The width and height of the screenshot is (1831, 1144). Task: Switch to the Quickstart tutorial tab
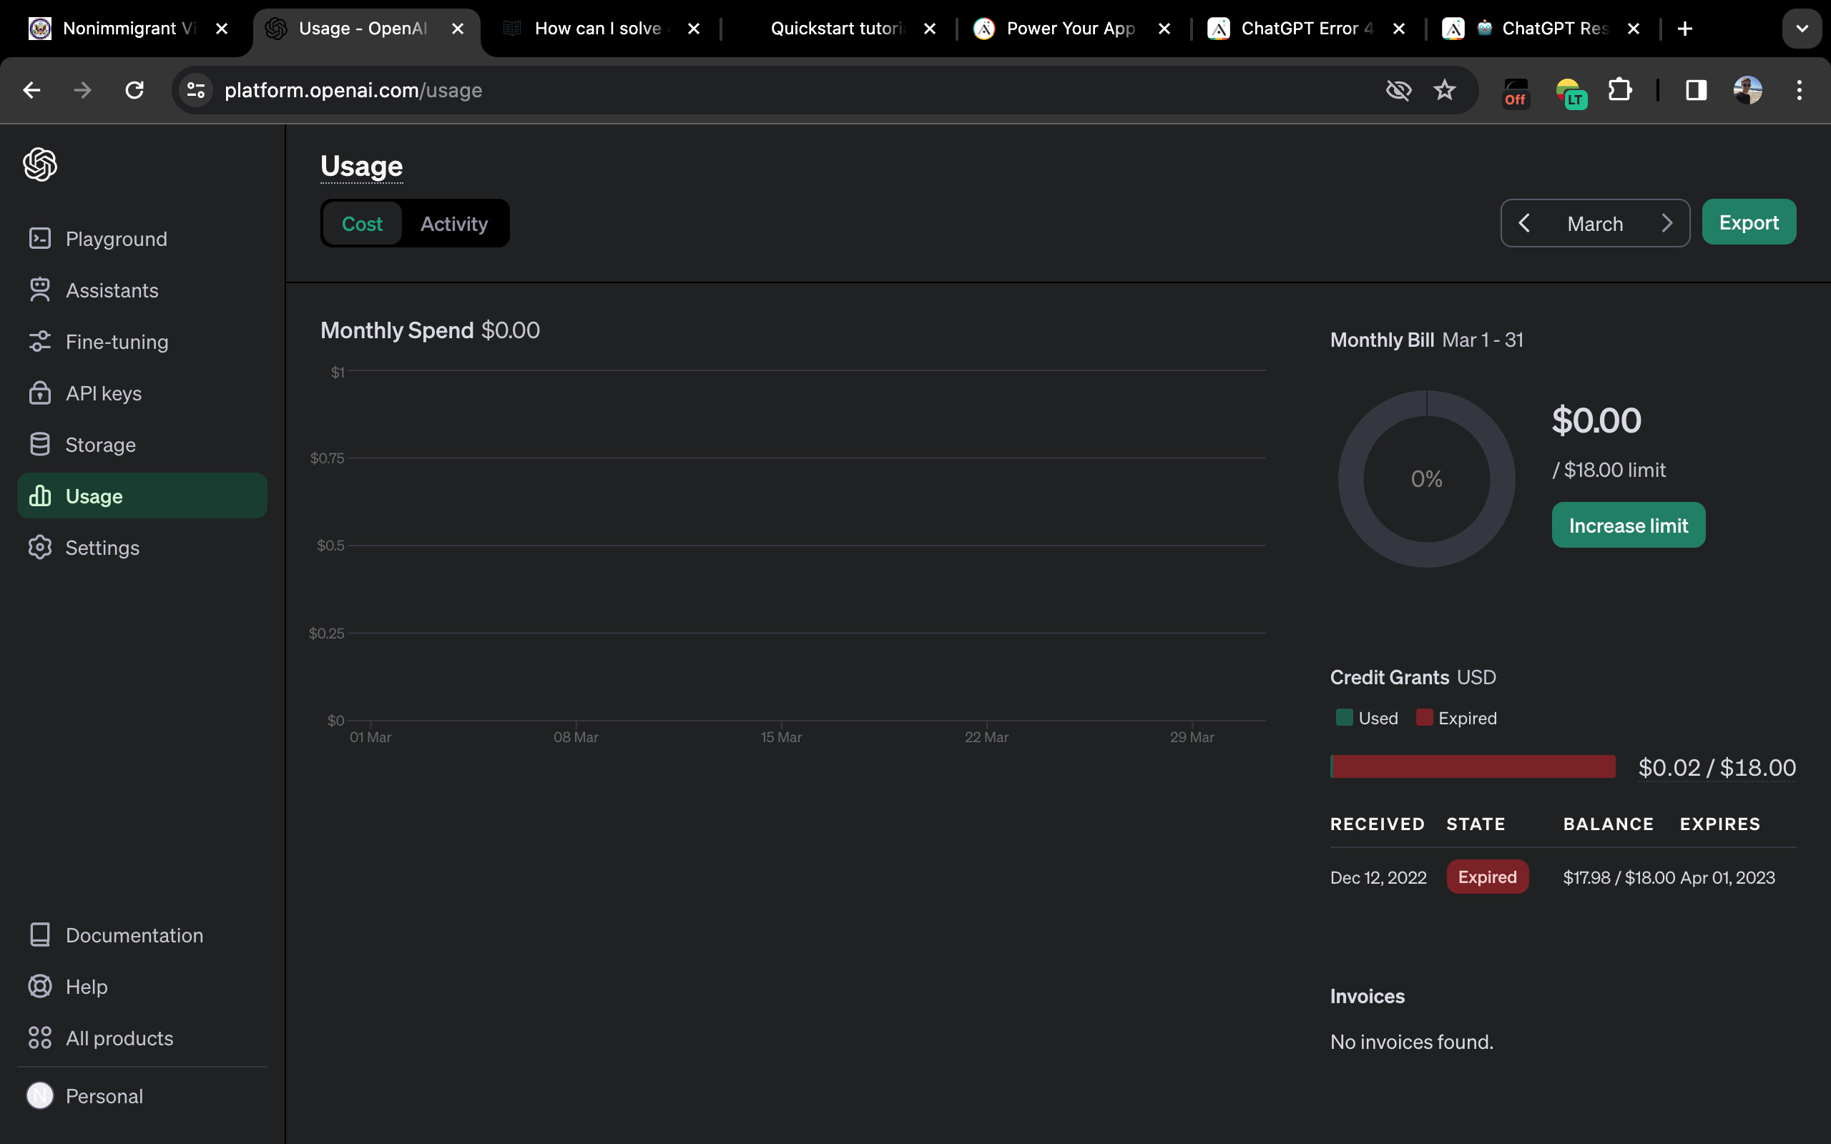coord(836,29)
